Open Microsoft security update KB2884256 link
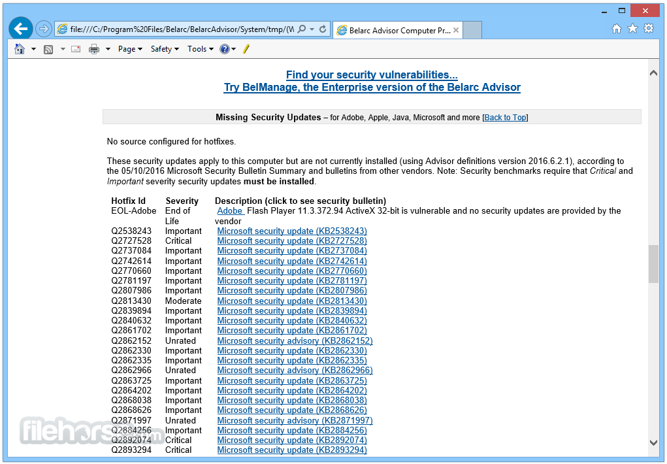The width and height of the screenshot is (667, 464). tap(292, 431)
